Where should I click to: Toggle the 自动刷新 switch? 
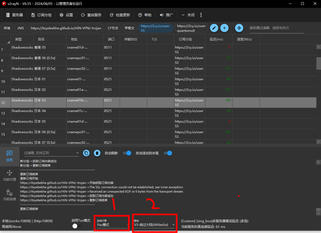pyautogui.click(x=127, y=153)
